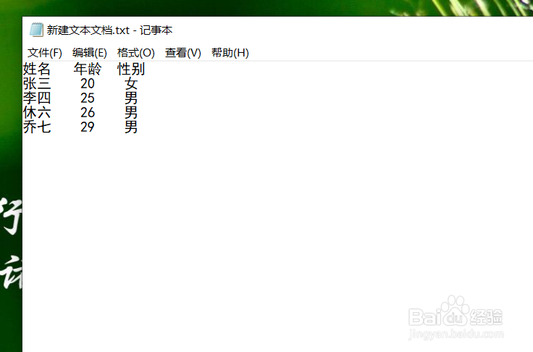Click the header word 姓名

point(37,69)
